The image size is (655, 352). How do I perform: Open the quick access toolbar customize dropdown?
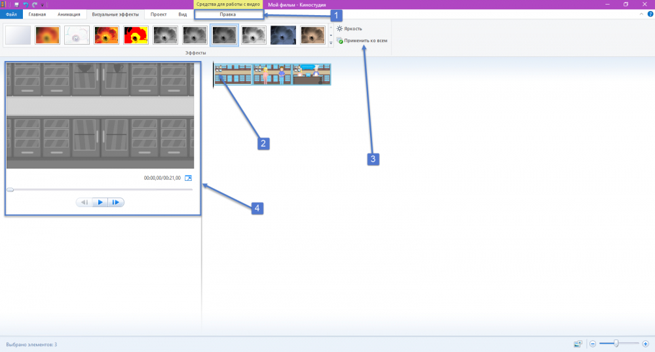43,5
